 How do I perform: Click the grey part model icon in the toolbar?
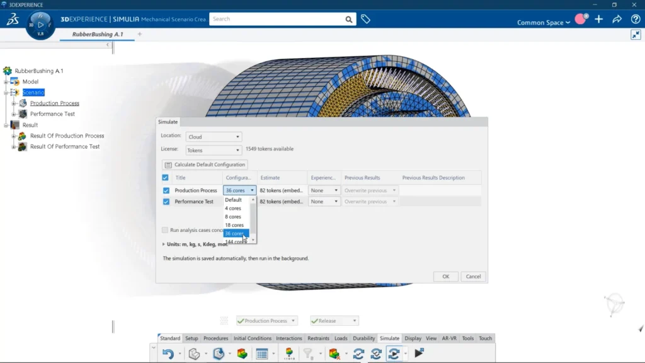coord(194,354)
